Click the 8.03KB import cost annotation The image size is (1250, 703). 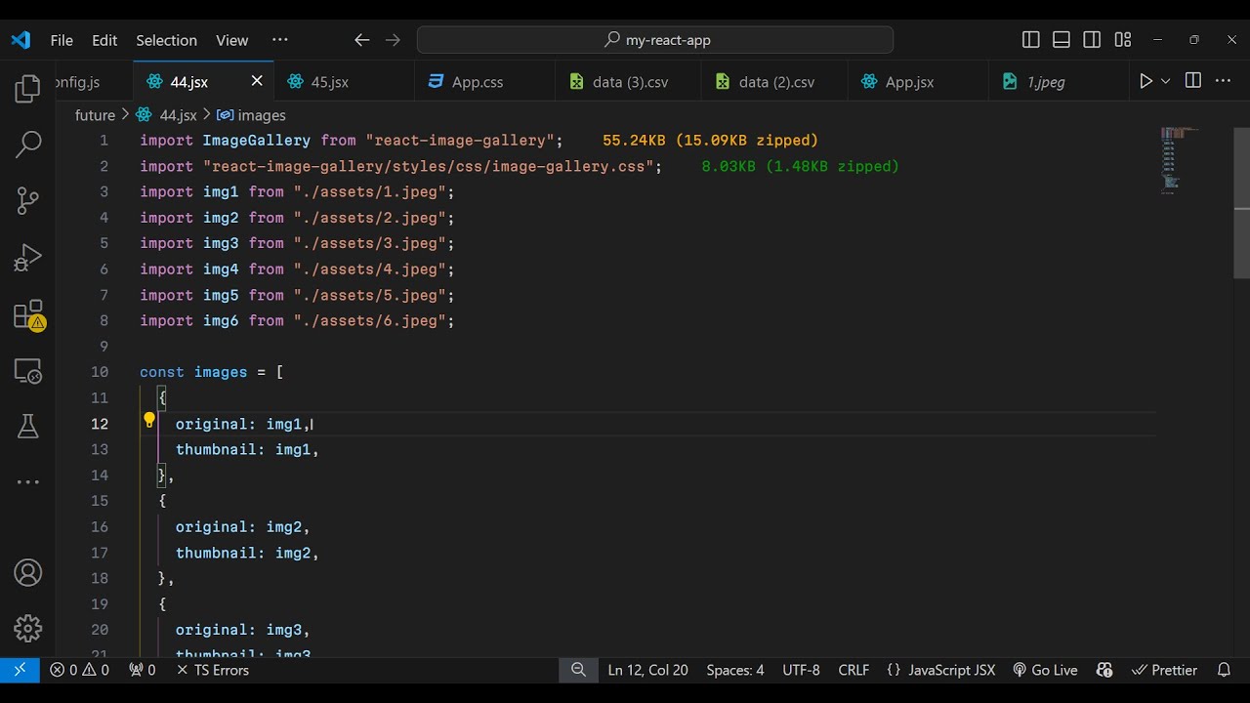[x=800, y=166]
